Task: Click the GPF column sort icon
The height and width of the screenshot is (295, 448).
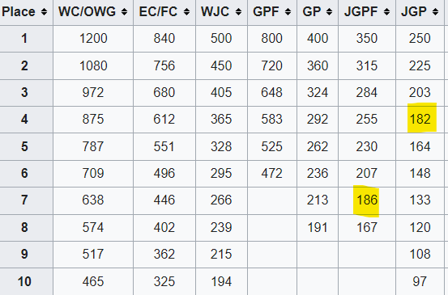Action: (288, 11)
